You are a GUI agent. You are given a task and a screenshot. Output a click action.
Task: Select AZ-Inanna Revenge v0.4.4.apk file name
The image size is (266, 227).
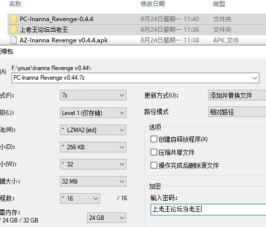(x=64, y=40)
